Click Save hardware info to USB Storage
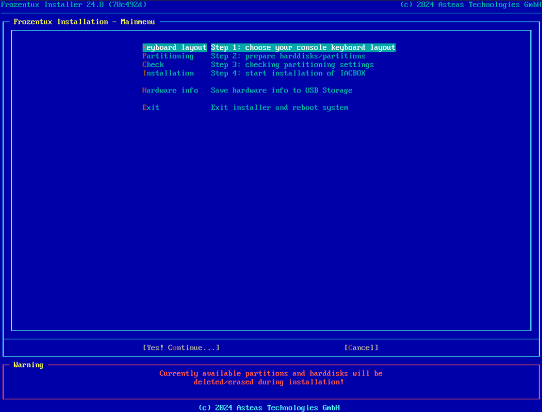Image resolution: width=542 pixels, height=412 pixels. click(281, 90)
